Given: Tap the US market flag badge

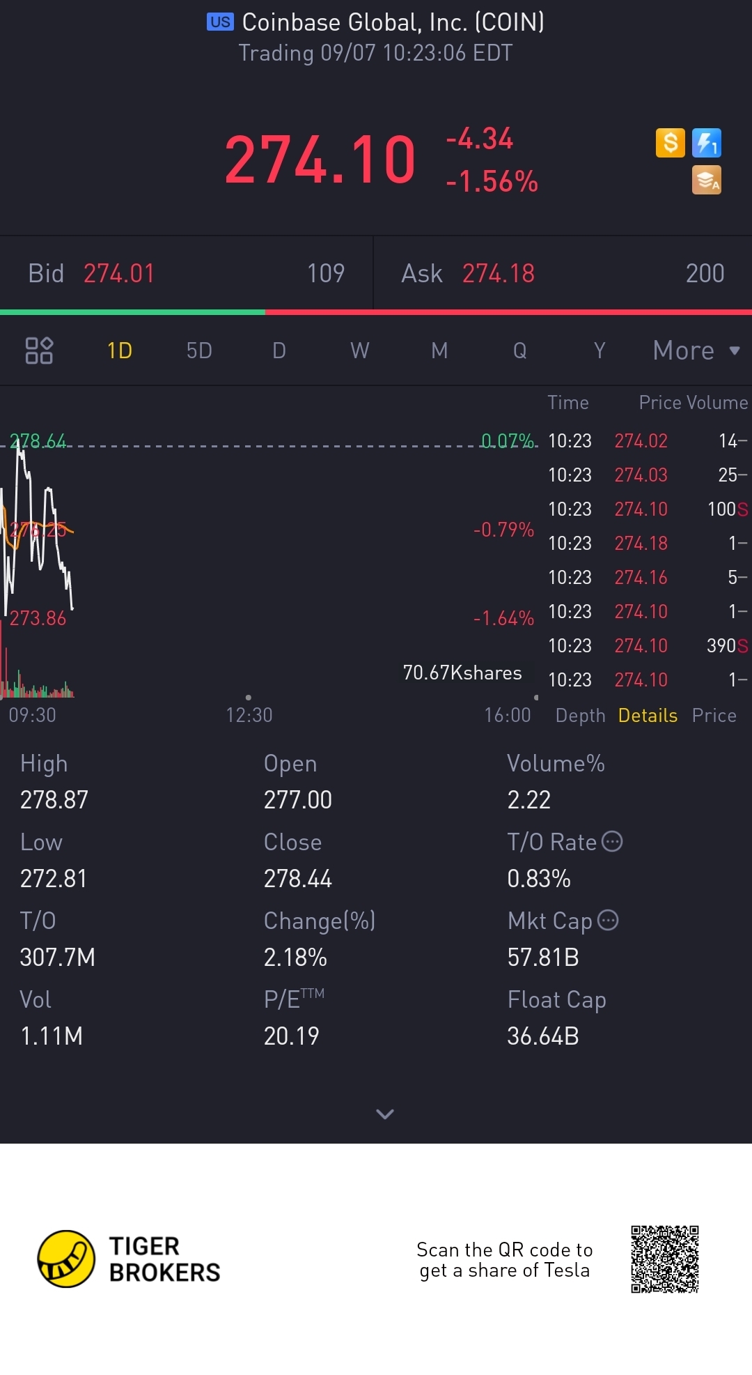Looking at the screenshot, I should (x=220, y=22).
